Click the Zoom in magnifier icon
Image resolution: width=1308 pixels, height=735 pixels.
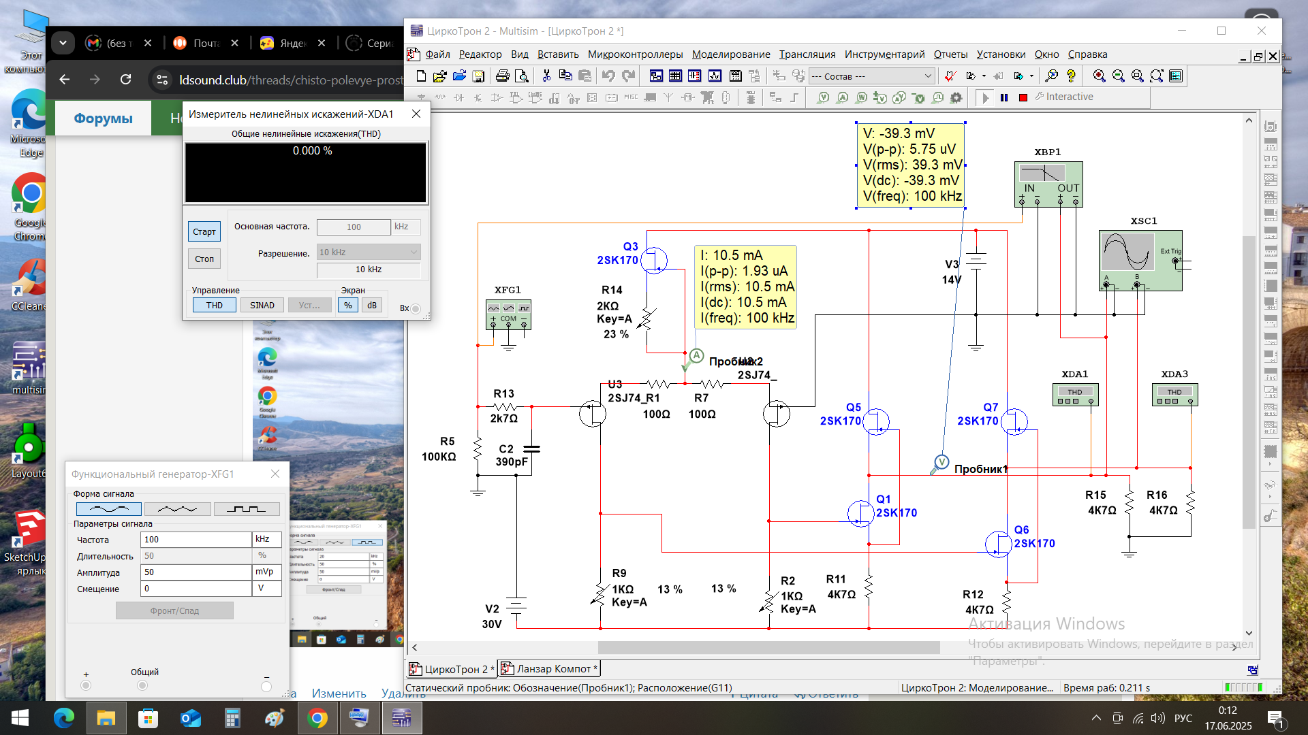click(1098, 76)
